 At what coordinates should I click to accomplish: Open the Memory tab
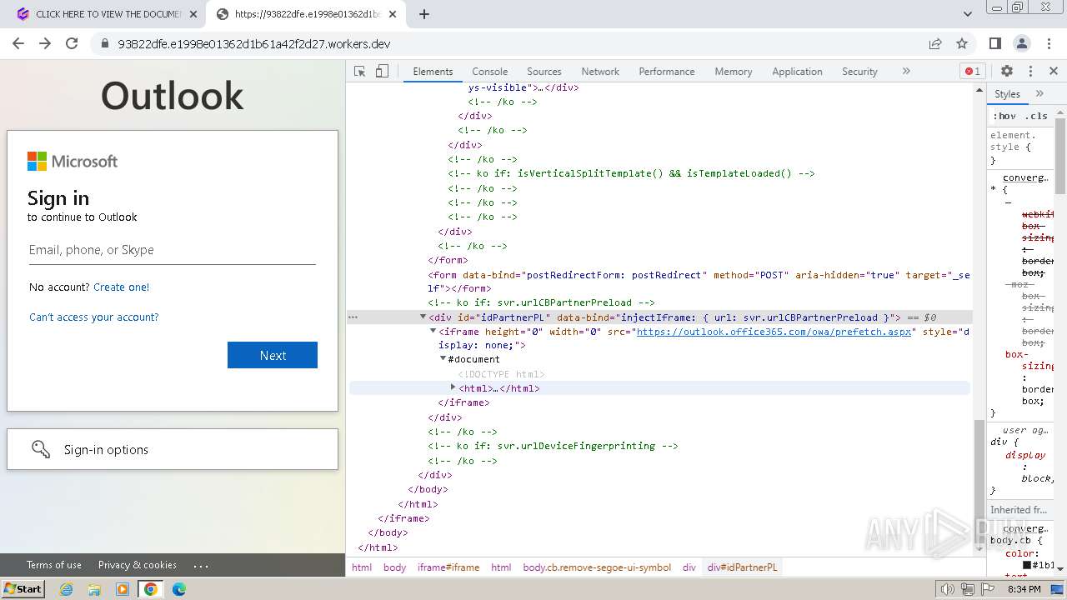tap(734, 72)
